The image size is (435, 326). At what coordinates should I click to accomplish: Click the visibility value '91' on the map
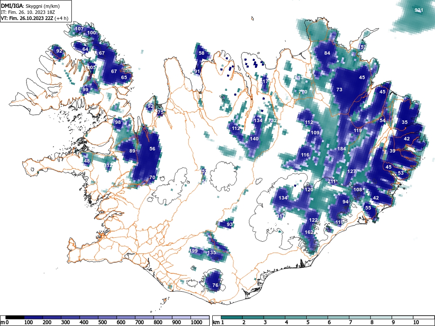197,71
